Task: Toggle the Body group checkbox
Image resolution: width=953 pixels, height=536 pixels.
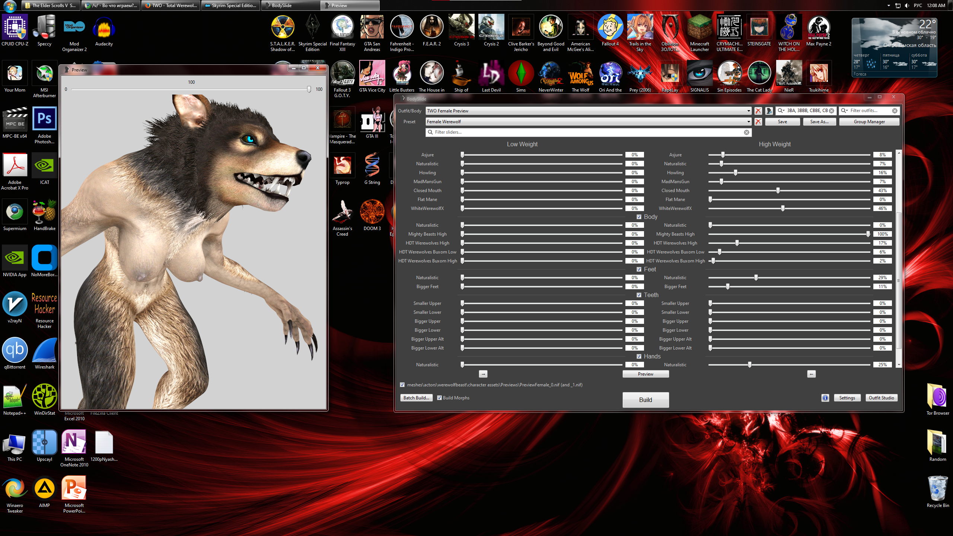Action: [639, 217]
